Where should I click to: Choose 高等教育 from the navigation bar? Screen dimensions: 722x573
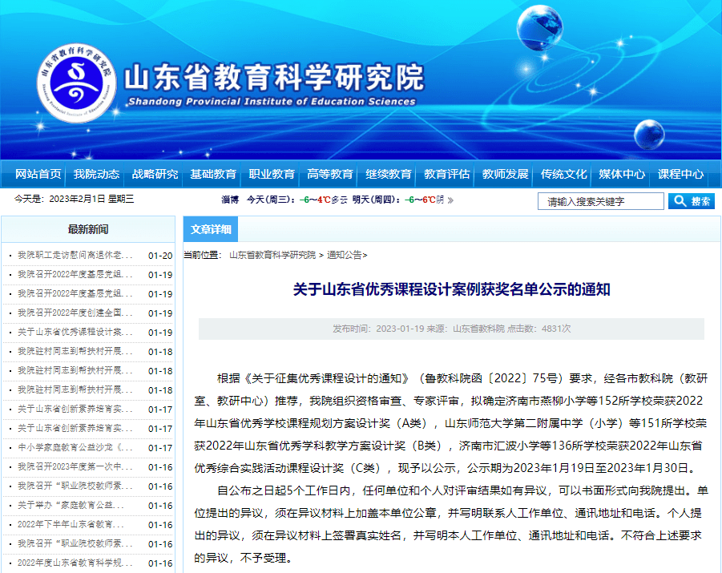(x=329, y=174)
